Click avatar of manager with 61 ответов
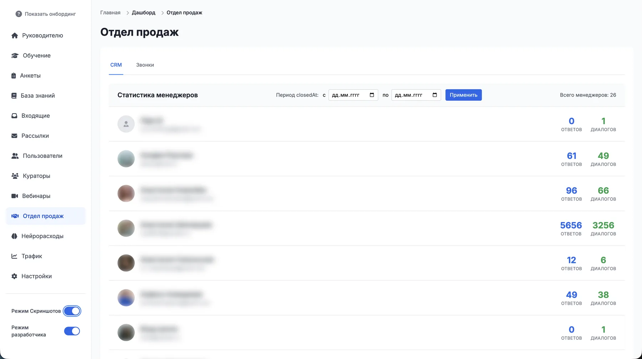The height and width of the screenshot is (359, 642). click(126, 159)
